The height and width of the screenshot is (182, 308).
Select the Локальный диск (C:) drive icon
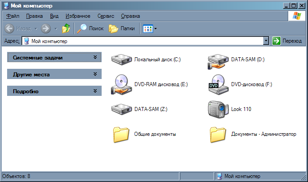point(122,59)
